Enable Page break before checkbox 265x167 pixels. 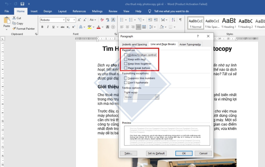[x=126, y=68]
